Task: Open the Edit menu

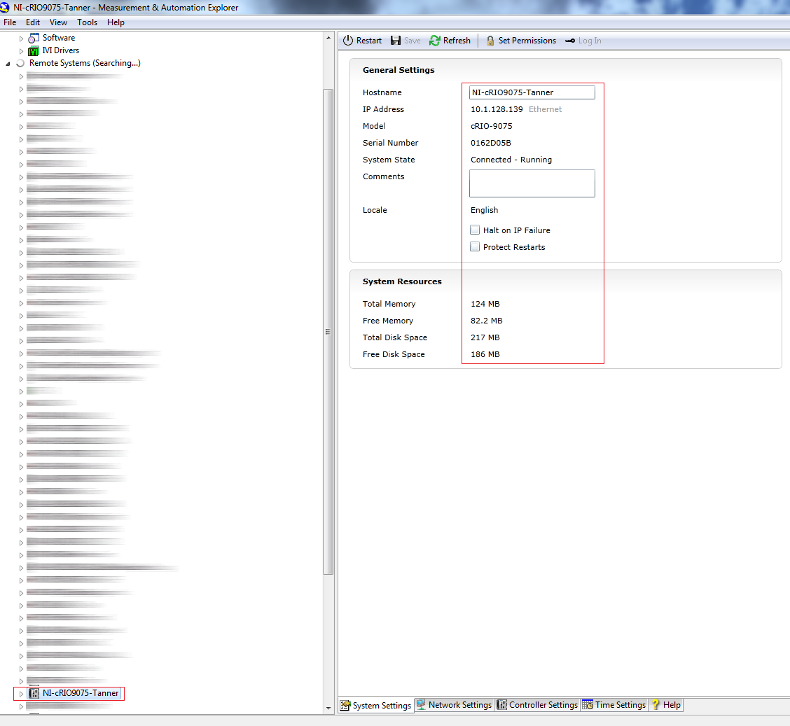Action: [33, 22]
